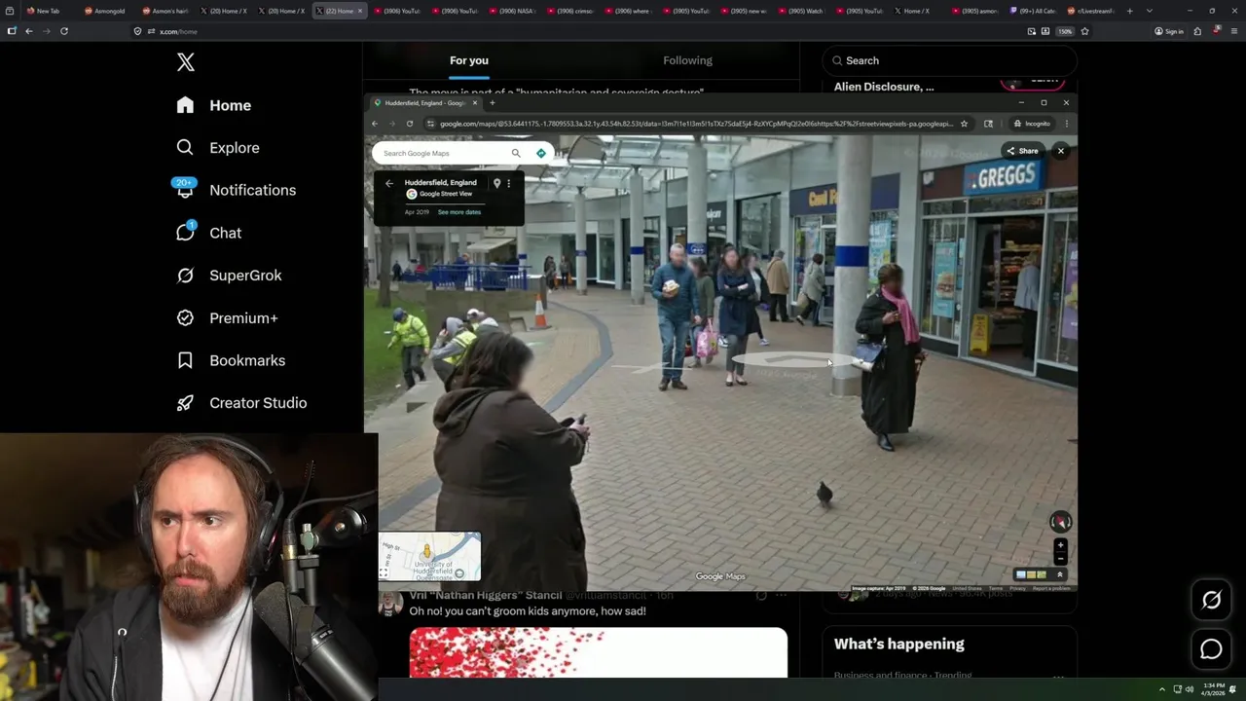This screenshot has height=701, width=1246.
Task: Click the Creator Studio rocket icon
Action: (x=185, y=403)
